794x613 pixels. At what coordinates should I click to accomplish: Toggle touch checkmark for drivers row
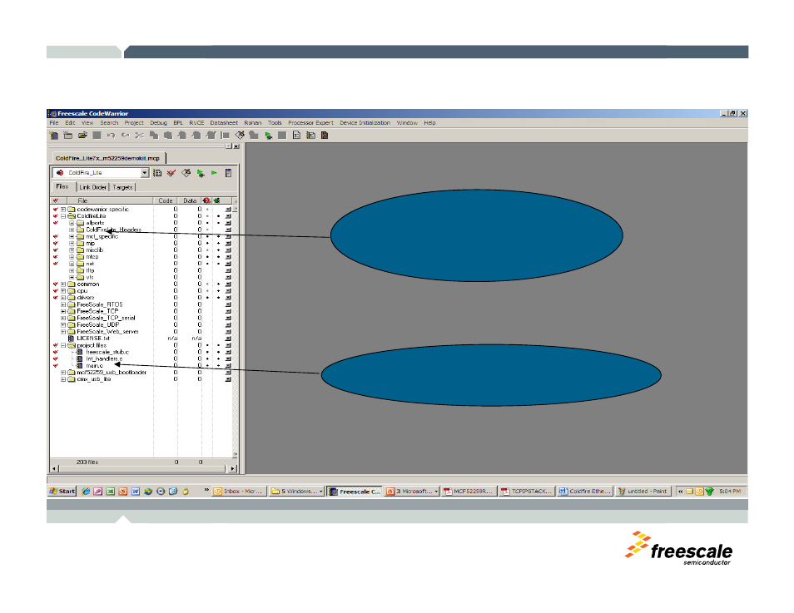point(56,298)
